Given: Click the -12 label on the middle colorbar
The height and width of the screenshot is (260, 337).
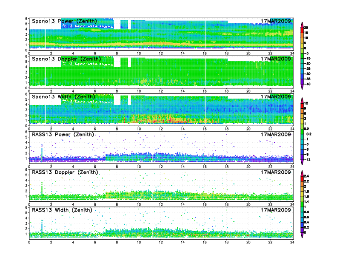Looking at the screenshot, I should pyautogui.click(x=307, y=160).
